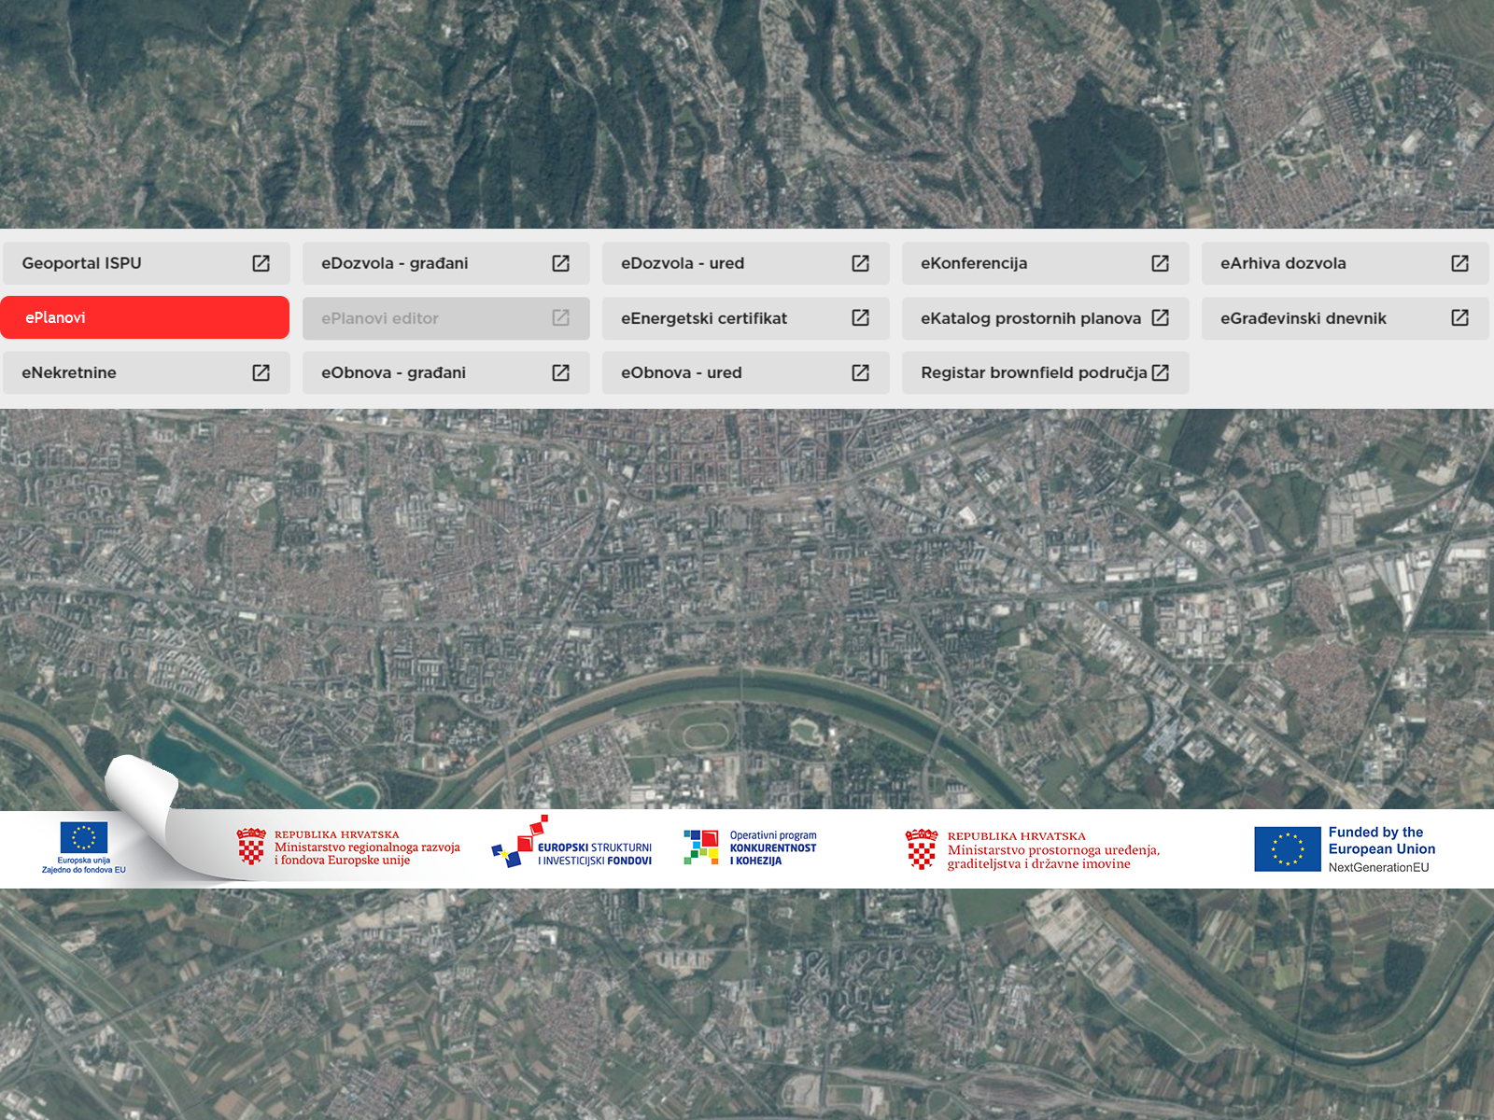
Task: Open eKatalog prostornih planova
Action: coord(1044,317)
